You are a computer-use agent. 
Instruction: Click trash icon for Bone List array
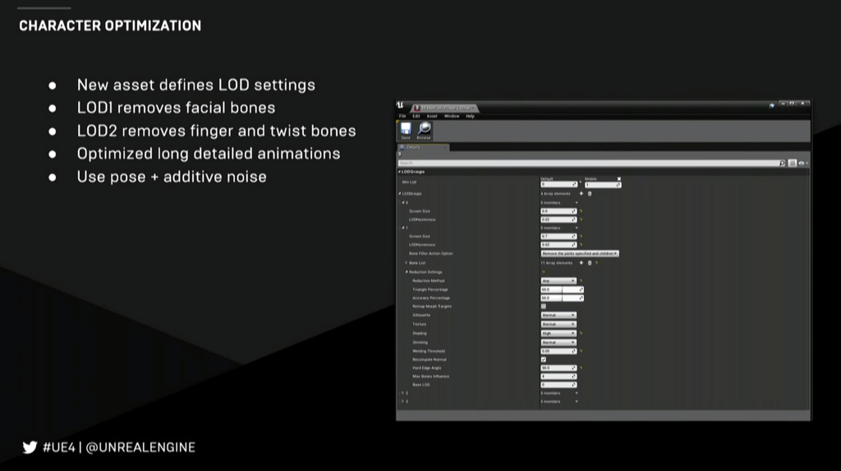tap(590, 263)
